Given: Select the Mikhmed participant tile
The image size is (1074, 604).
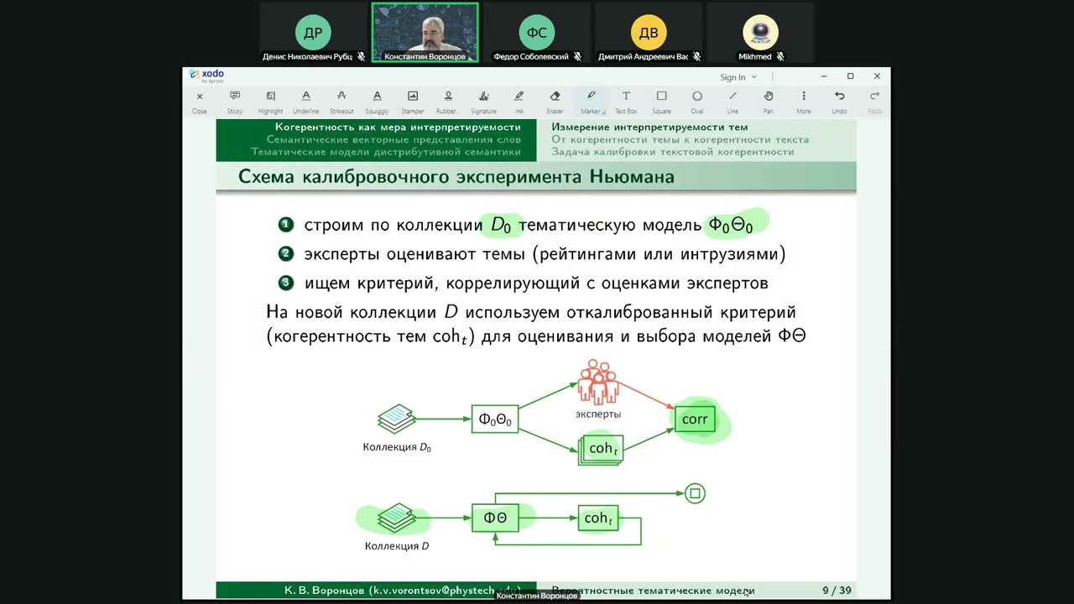Looking at the screenshot, I should [x=760, y=33].
